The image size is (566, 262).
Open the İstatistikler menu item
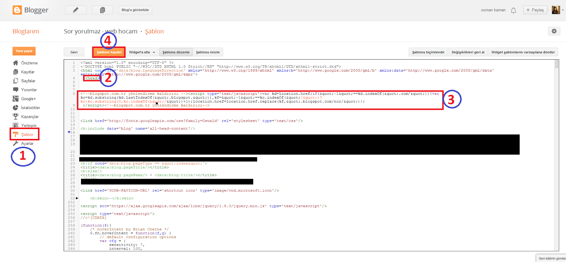pos(31,108)
